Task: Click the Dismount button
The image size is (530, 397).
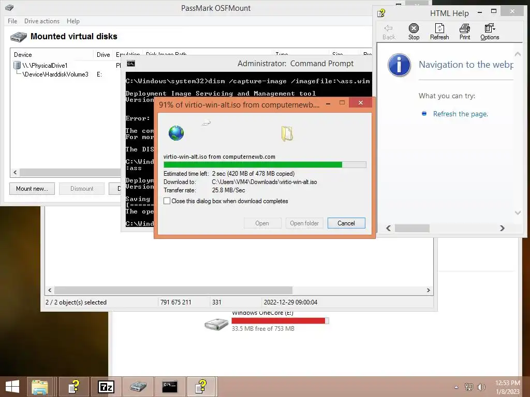Action: 82,189
